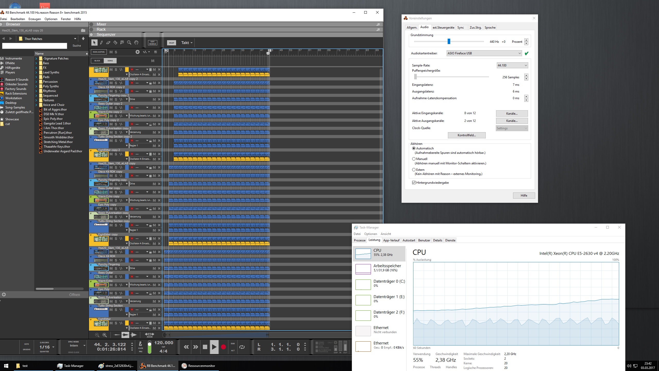Click the Hilfe button in Voreinstellungen
Viewport: 659px width, 371px height.
point(524,196)
